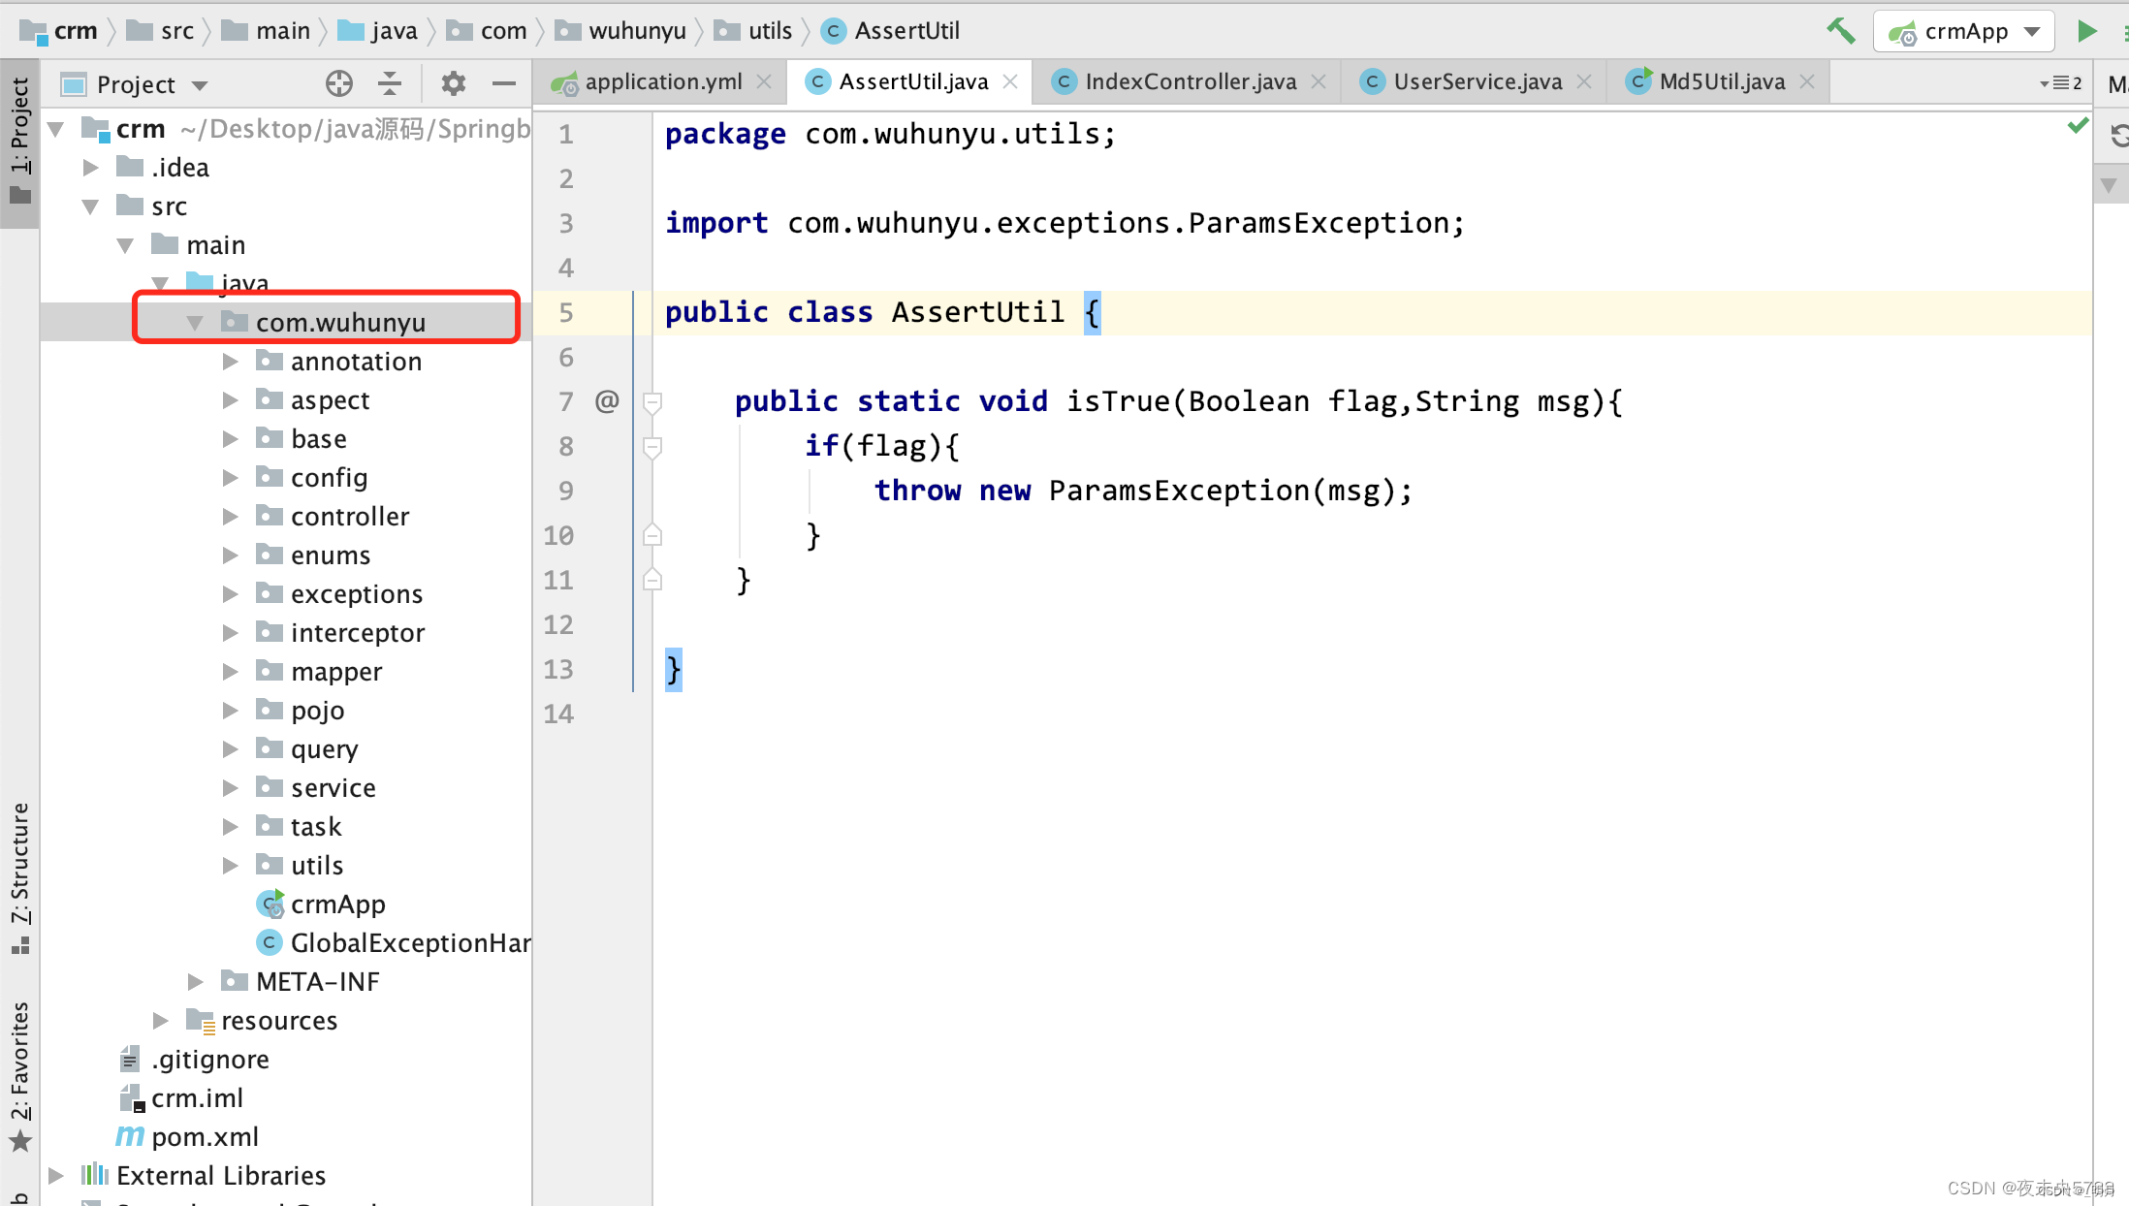This screenshot has height=1206, width=2129.
Task: Hide the Project panel with minus icon
Action: tap(503, 84)
